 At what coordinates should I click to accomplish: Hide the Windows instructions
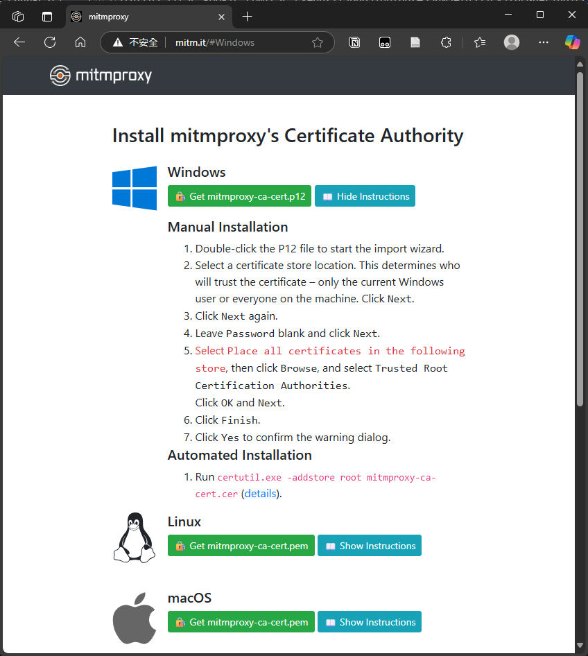coord(365,196)
